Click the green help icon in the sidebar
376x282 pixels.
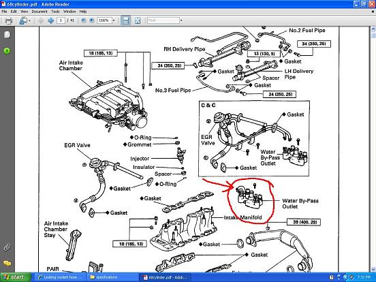coord(7,50)
